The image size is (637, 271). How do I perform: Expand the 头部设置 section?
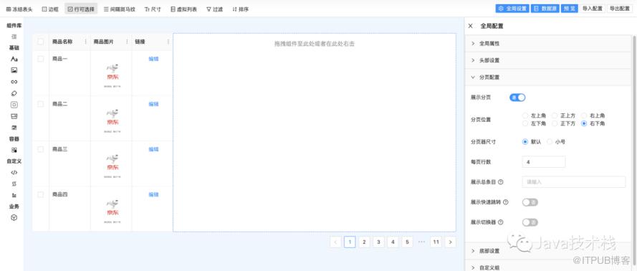(547, 60)
